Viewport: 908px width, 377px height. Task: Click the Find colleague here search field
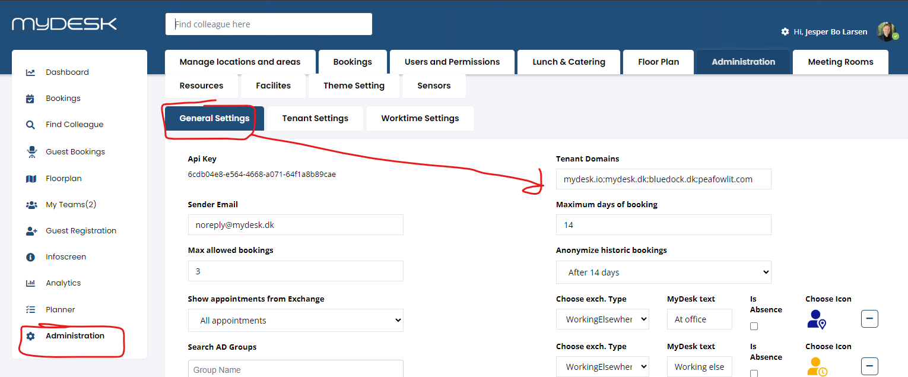pos(269,24)
